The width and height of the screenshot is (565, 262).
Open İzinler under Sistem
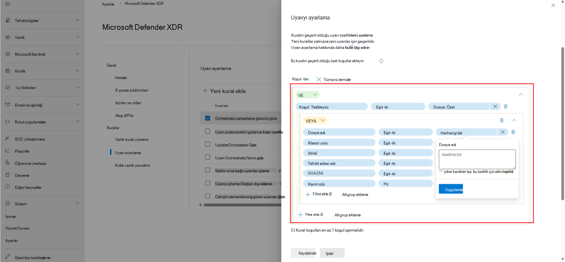(11, 217)
